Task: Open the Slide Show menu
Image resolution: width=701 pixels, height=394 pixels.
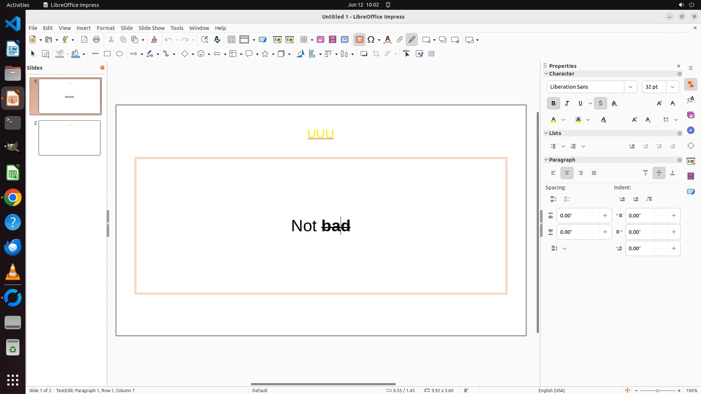Action: (152, 28)
